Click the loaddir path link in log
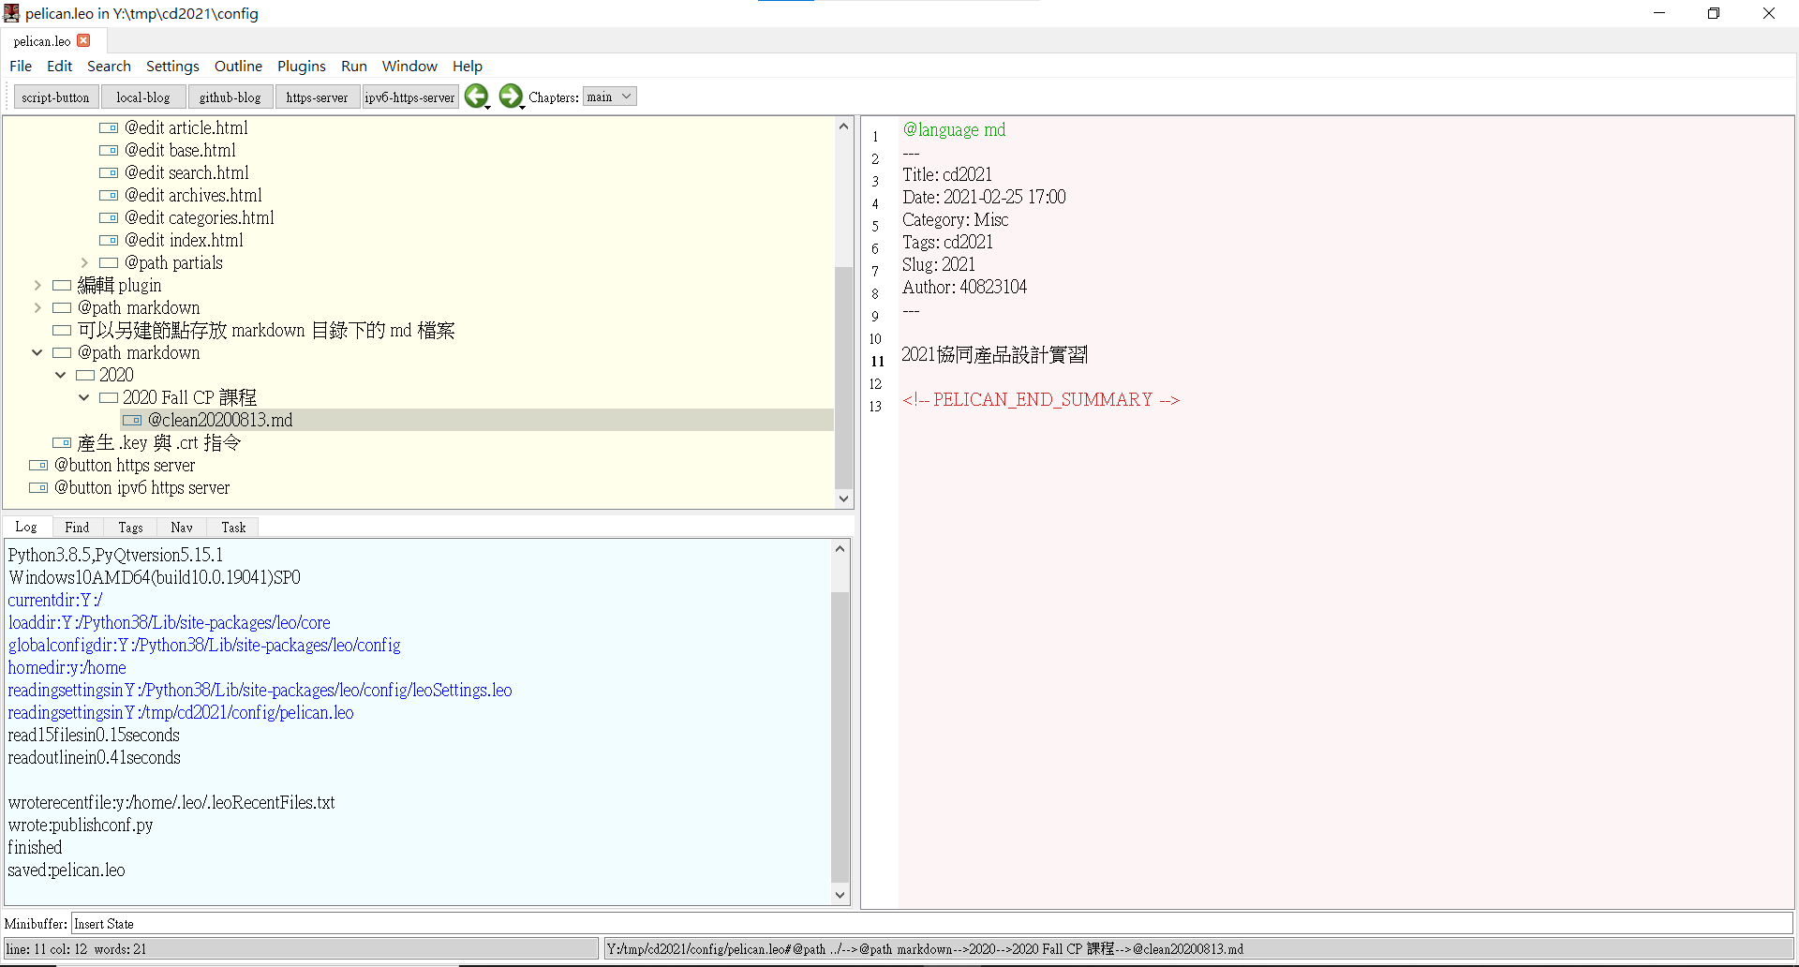1799x967 pixels. [x=169, y=622]
